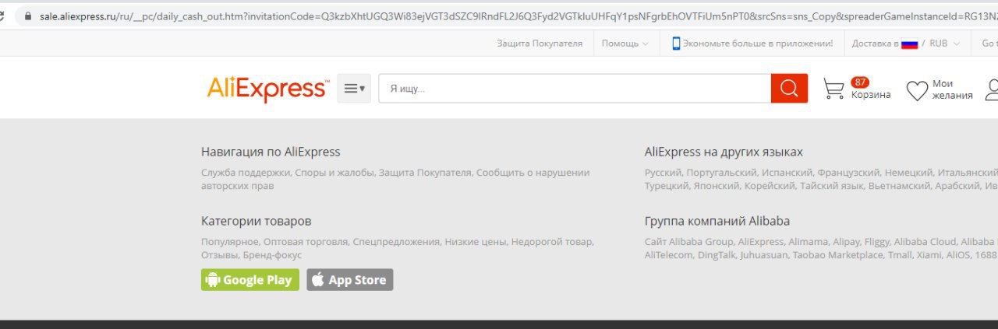This screenshot has height=329, width=998.
Task: Open the Taobao Marketplace link
Action: (838, 255)
